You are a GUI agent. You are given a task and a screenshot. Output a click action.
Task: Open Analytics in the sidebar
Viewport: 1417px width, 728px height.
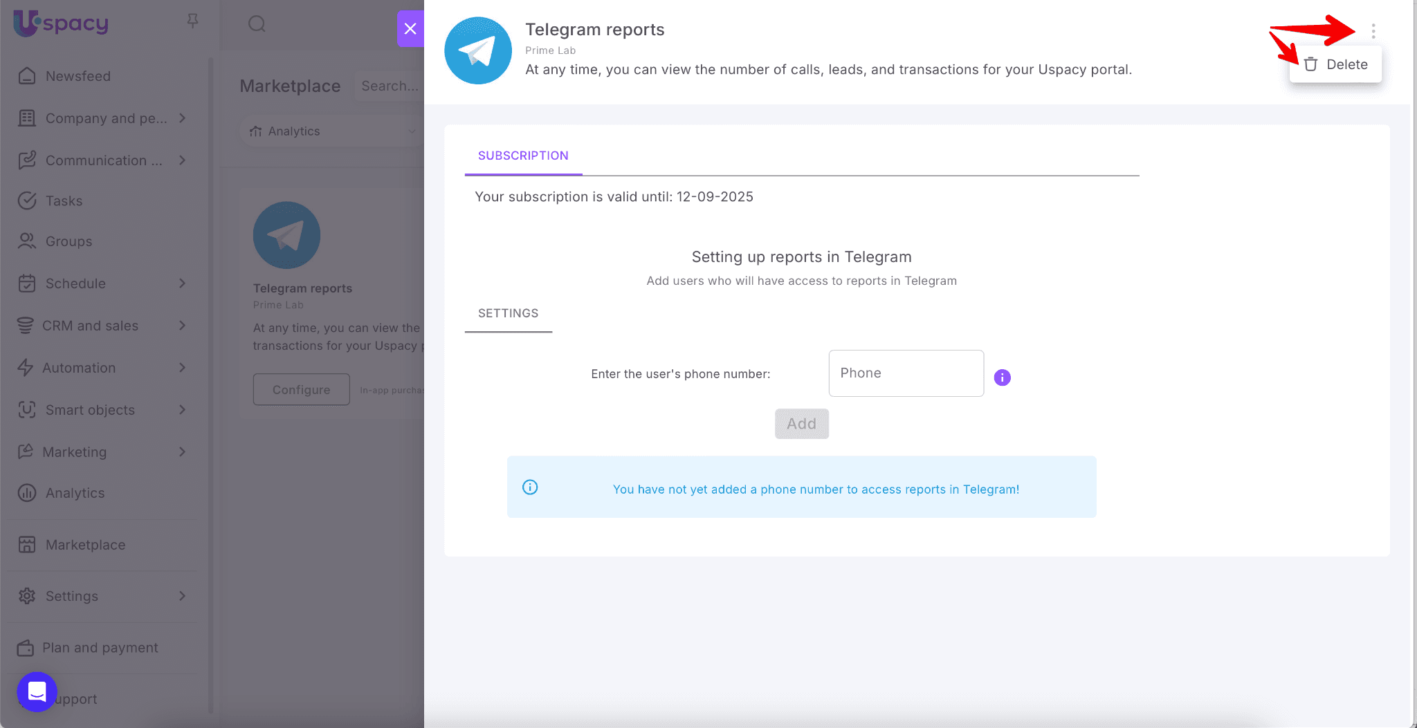pyautogui.click(x=75, y=493)
